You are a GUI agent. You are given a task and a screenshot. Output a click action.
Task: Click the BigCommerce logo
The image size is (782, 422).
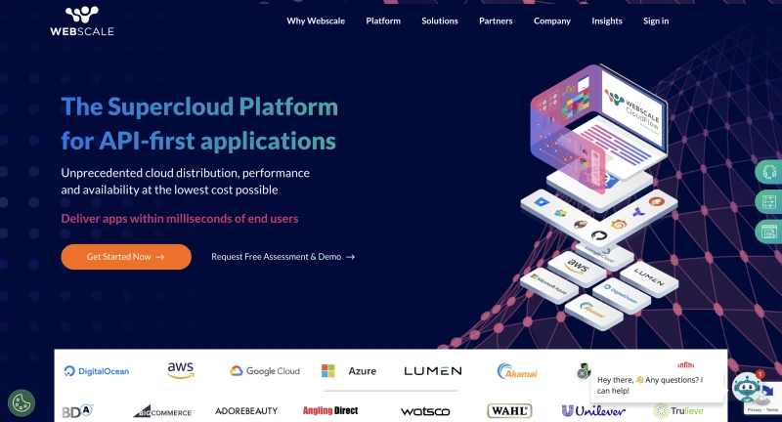(162, 411)
